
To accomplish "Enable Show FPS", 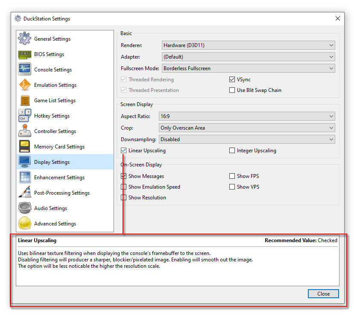I will 232,176.
